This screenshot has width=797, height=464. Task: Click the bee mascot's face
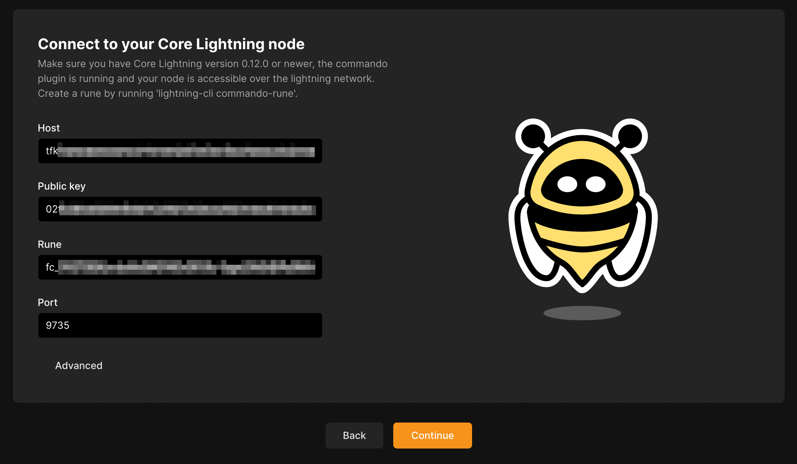pos(581,184)
